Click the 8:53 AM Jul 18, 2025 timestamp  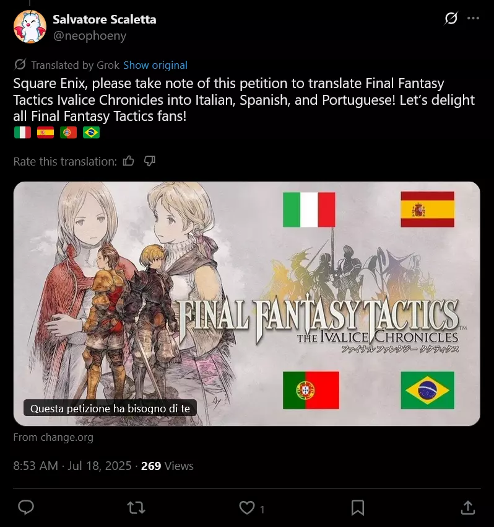72,466
